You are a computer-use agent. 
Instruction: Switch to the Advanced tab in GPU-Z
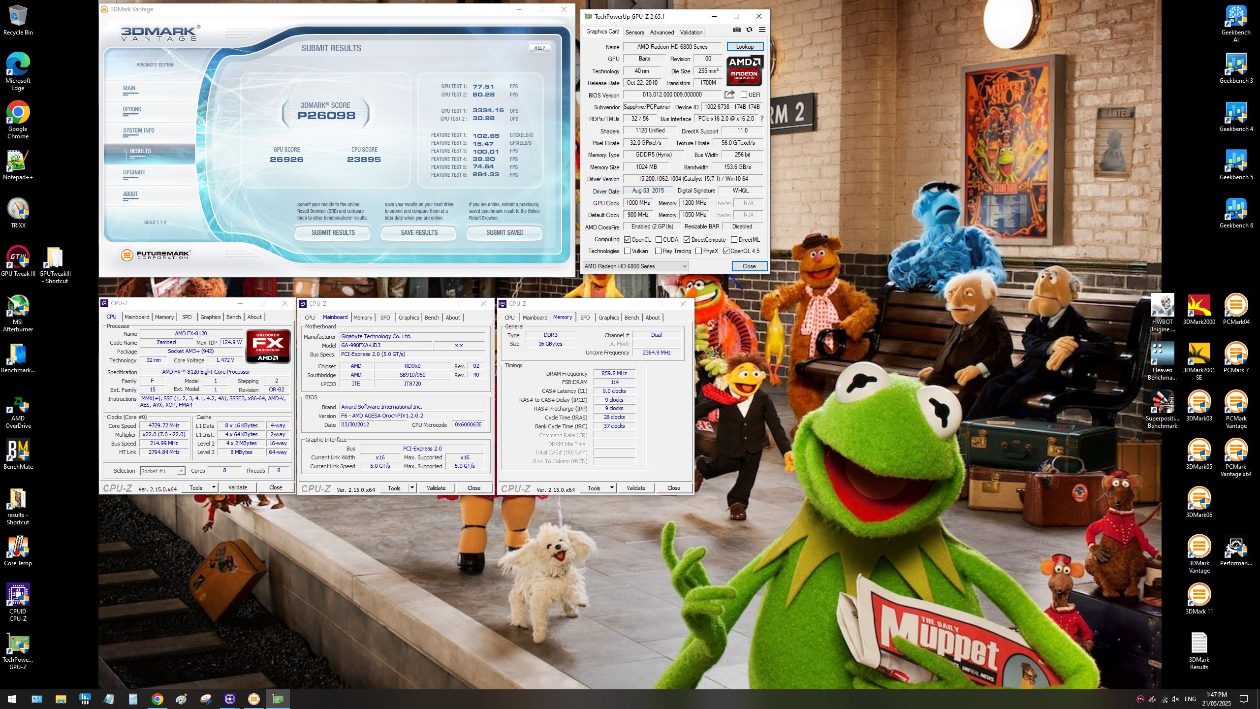point(661,32)
